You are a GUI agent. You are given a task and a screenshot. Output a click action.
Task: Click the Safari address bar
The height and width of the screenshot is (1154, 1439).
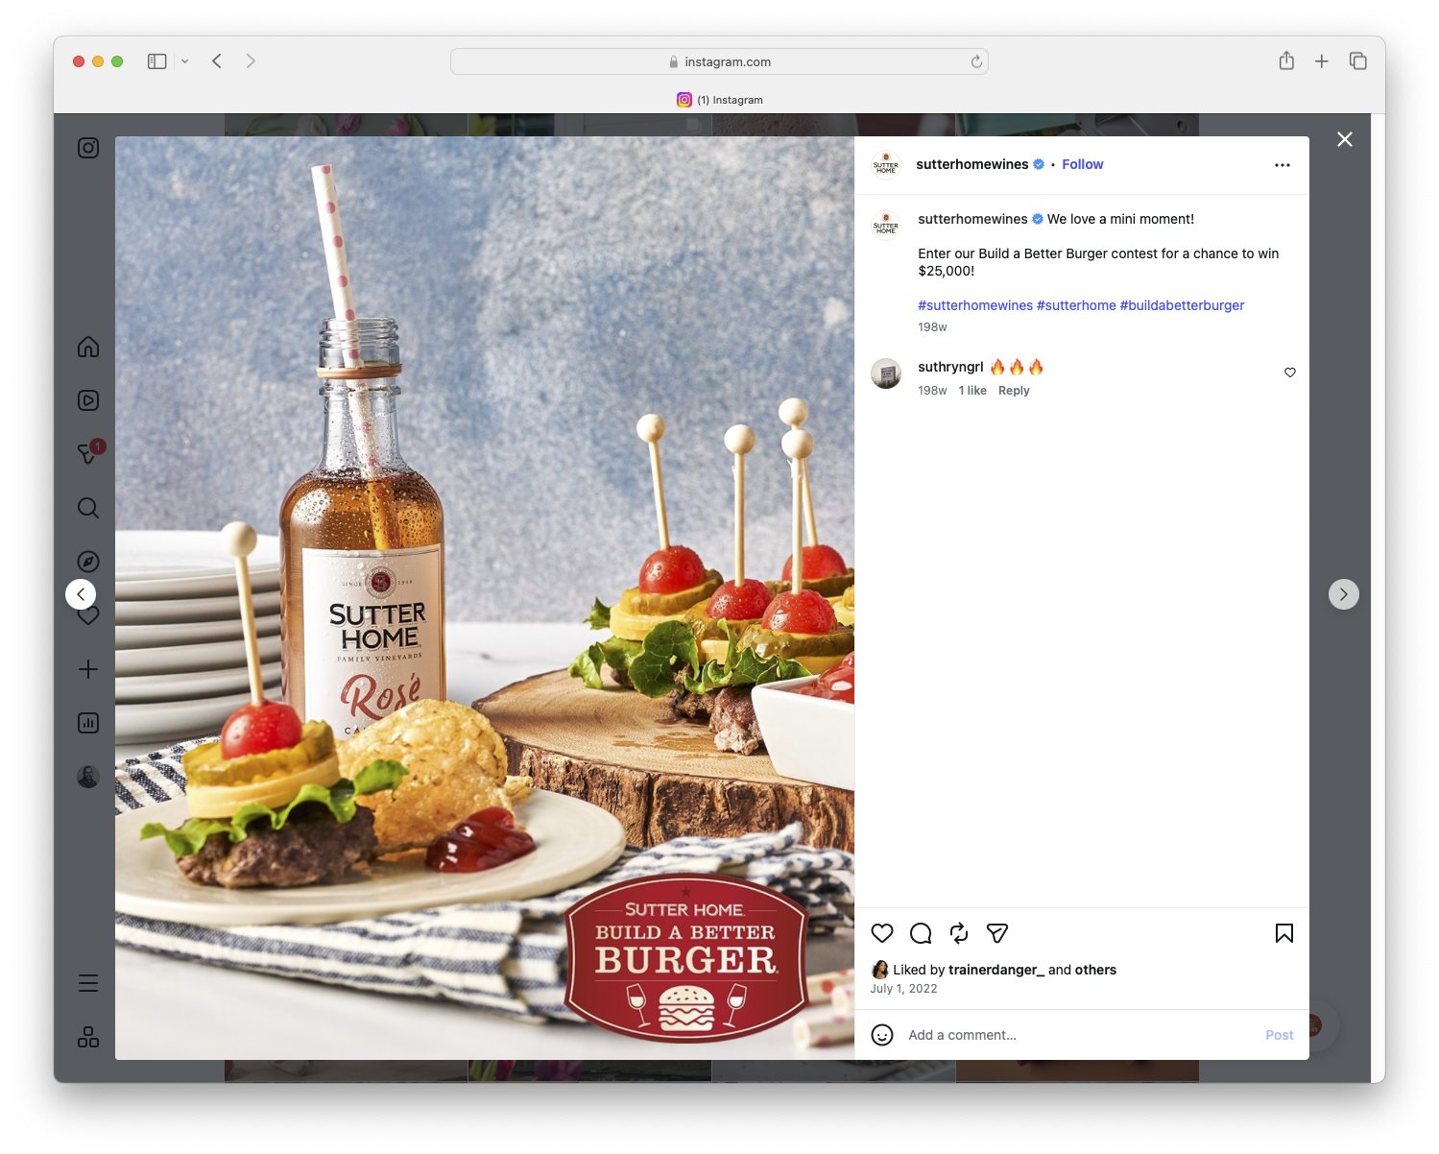(719, 61)
